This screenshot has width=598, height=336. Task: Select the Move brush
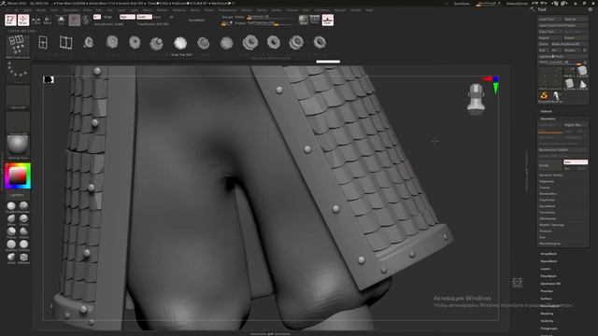pyautogui.click(x=11, y=219)
